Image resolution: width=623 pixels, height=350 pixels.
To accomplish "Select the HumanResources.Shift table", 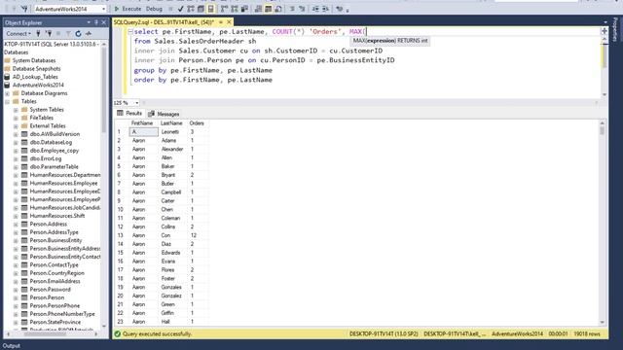I will point(57,216).
